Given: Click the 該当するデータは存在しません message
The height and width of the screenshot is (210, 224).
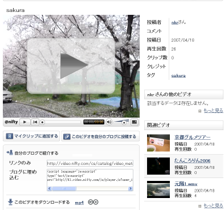Looking at the screenshot, I should (178, 103).
